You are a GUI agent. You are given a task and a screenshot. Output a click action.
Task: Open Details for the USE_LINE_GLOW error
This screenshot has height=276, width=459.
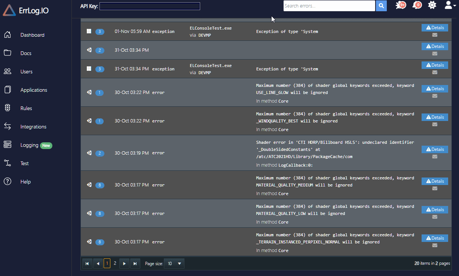click(435, 89)
